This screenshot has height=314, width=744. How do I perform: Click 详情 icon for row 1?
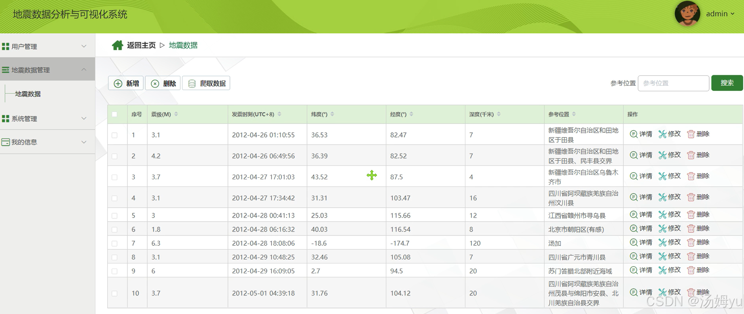pos(634,134)
